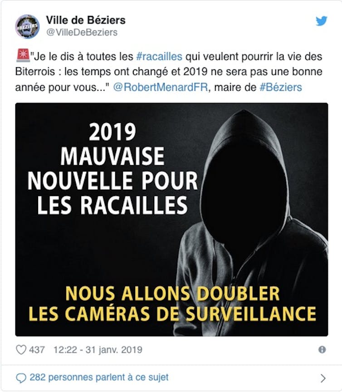Click the white "MAUVAISE NOUVELLE" headline text
This screenshot has height=392, width=342.
tap(112, 168)
